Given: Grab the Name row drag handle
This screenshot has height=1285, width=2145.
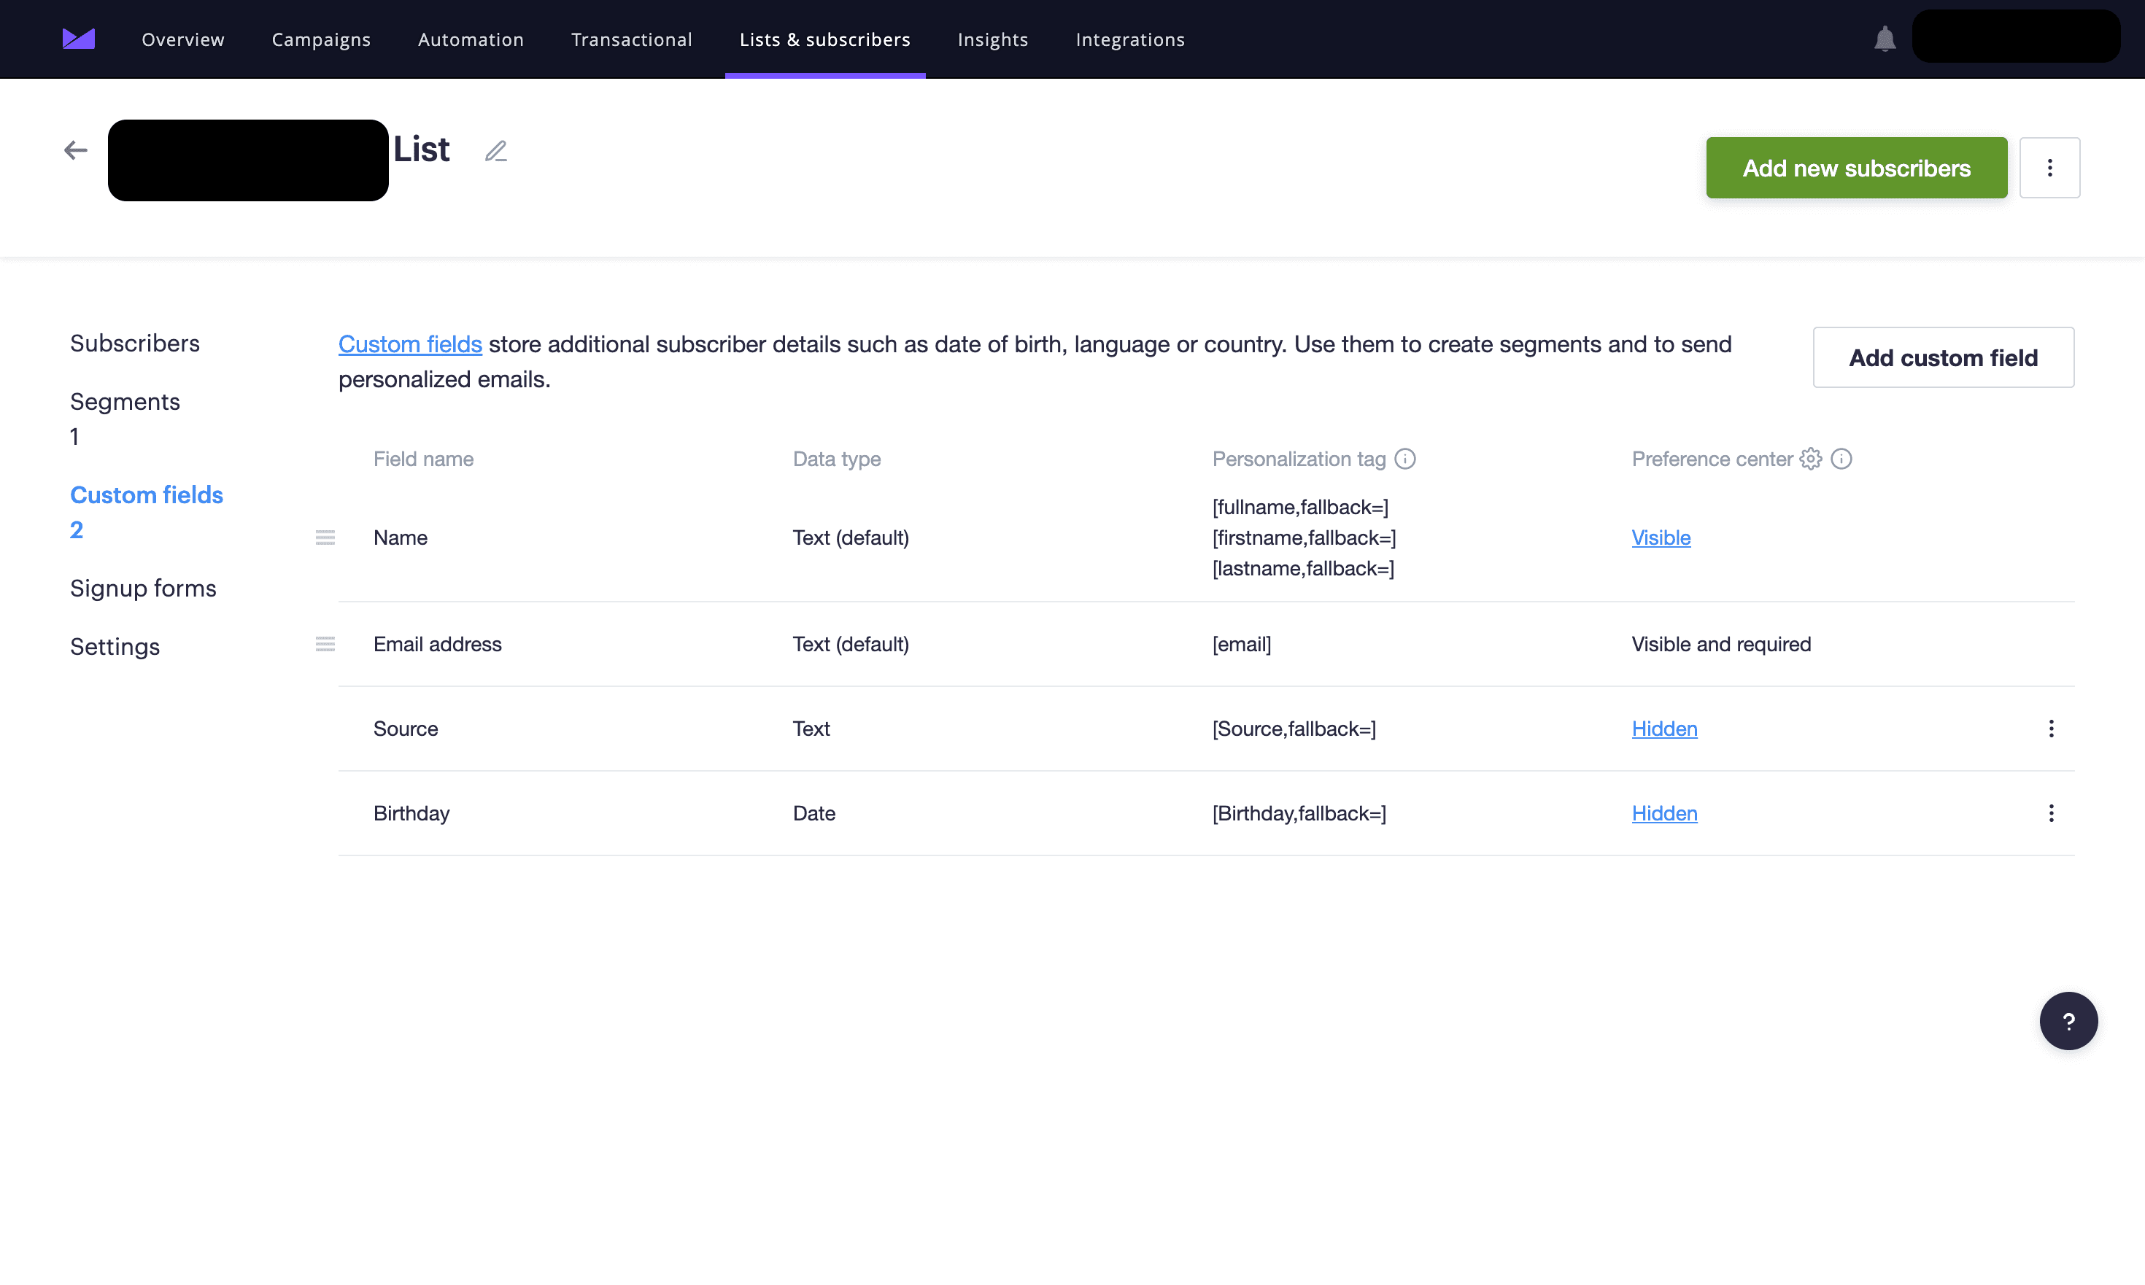Looking at the screenshot, I should (325, 537).
